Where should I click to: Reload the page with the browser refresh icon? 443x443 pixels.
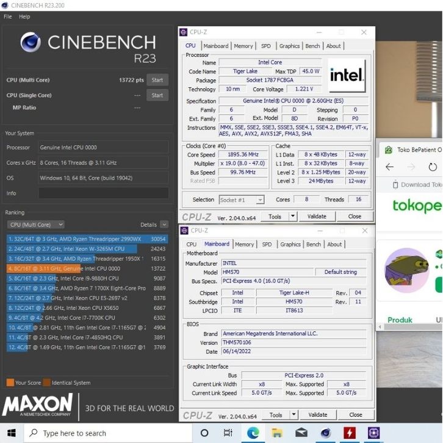(x=433, y=167)
